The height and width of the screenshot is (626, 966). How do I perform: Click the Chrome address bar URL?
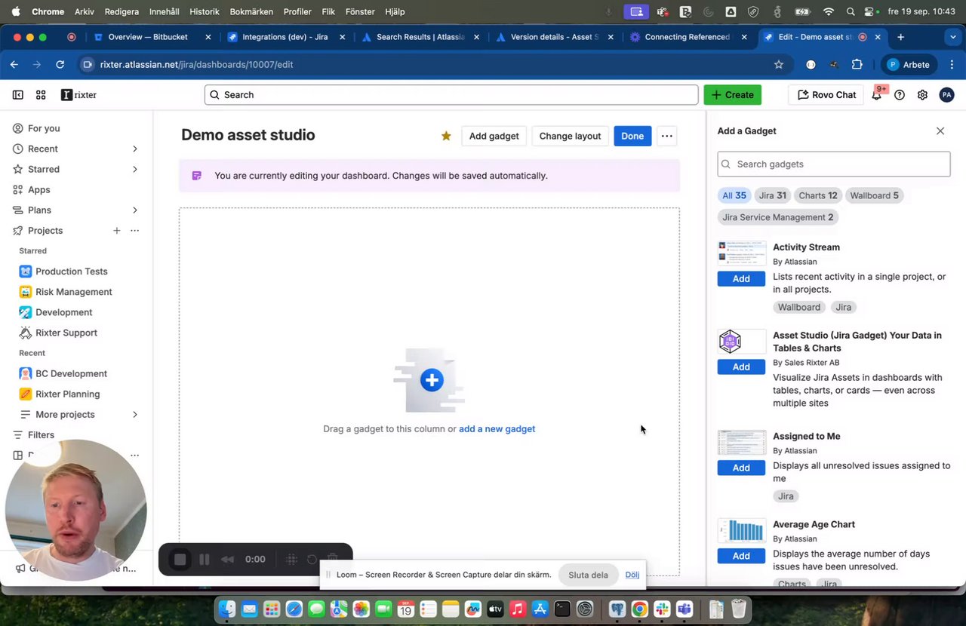click(x=196, y=65)
